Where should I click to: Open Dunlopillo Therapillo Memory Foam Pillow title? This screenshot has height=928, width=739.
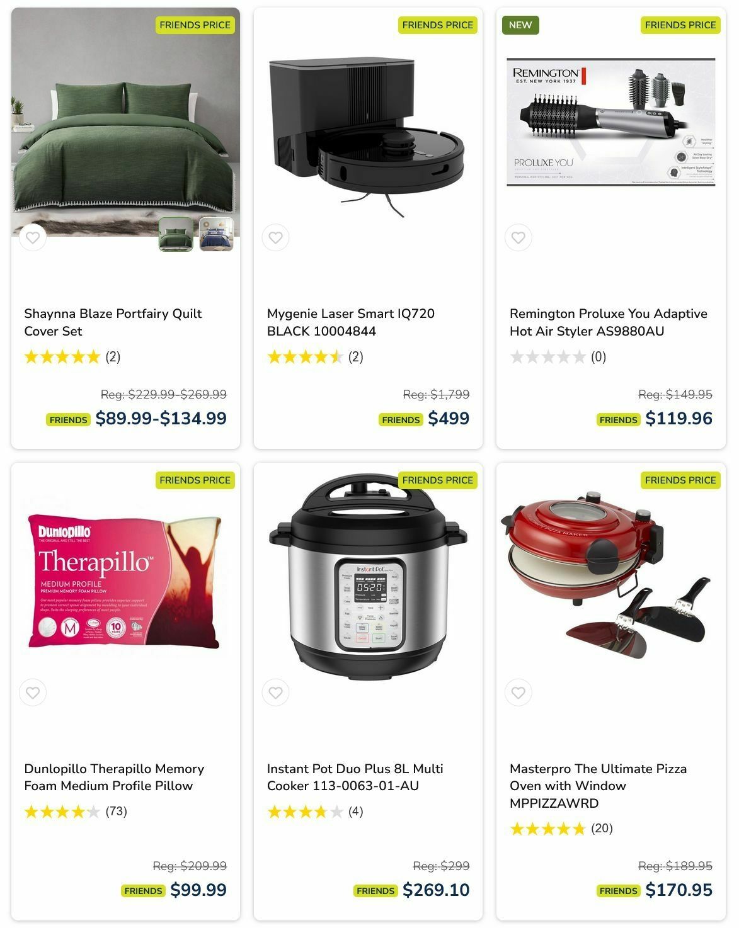click(x=114, y=777)
